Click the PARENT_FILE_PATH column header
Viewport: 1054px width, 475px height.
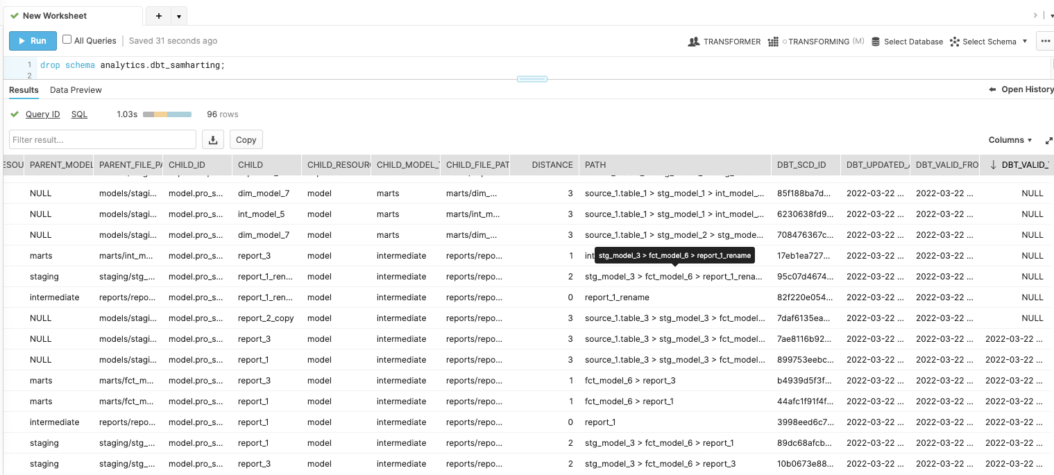click(128, 164)
